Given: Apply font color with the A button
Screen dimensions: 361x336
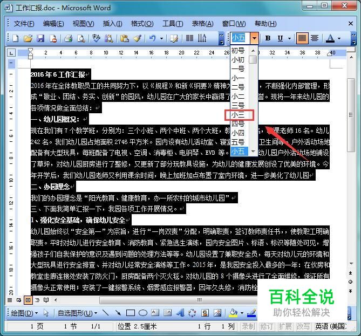Looking at the screenshot, I should coord(330,38).
